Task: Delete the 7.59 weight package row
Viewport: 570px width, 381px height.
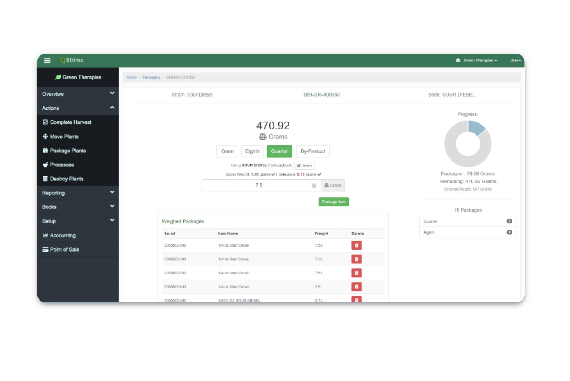Action: (x=356, y=245)
